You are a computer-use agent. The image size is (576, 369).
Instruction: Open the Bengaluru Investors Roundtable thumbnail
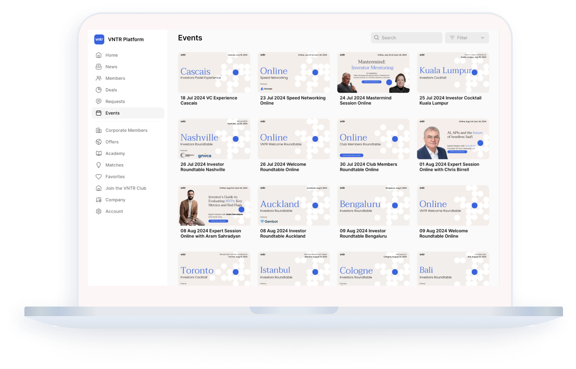click(373, 205)
